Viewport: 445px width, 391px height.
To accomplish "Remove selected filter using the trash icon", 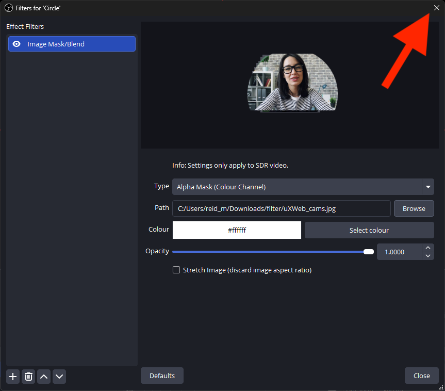I will tap(28, 377).
